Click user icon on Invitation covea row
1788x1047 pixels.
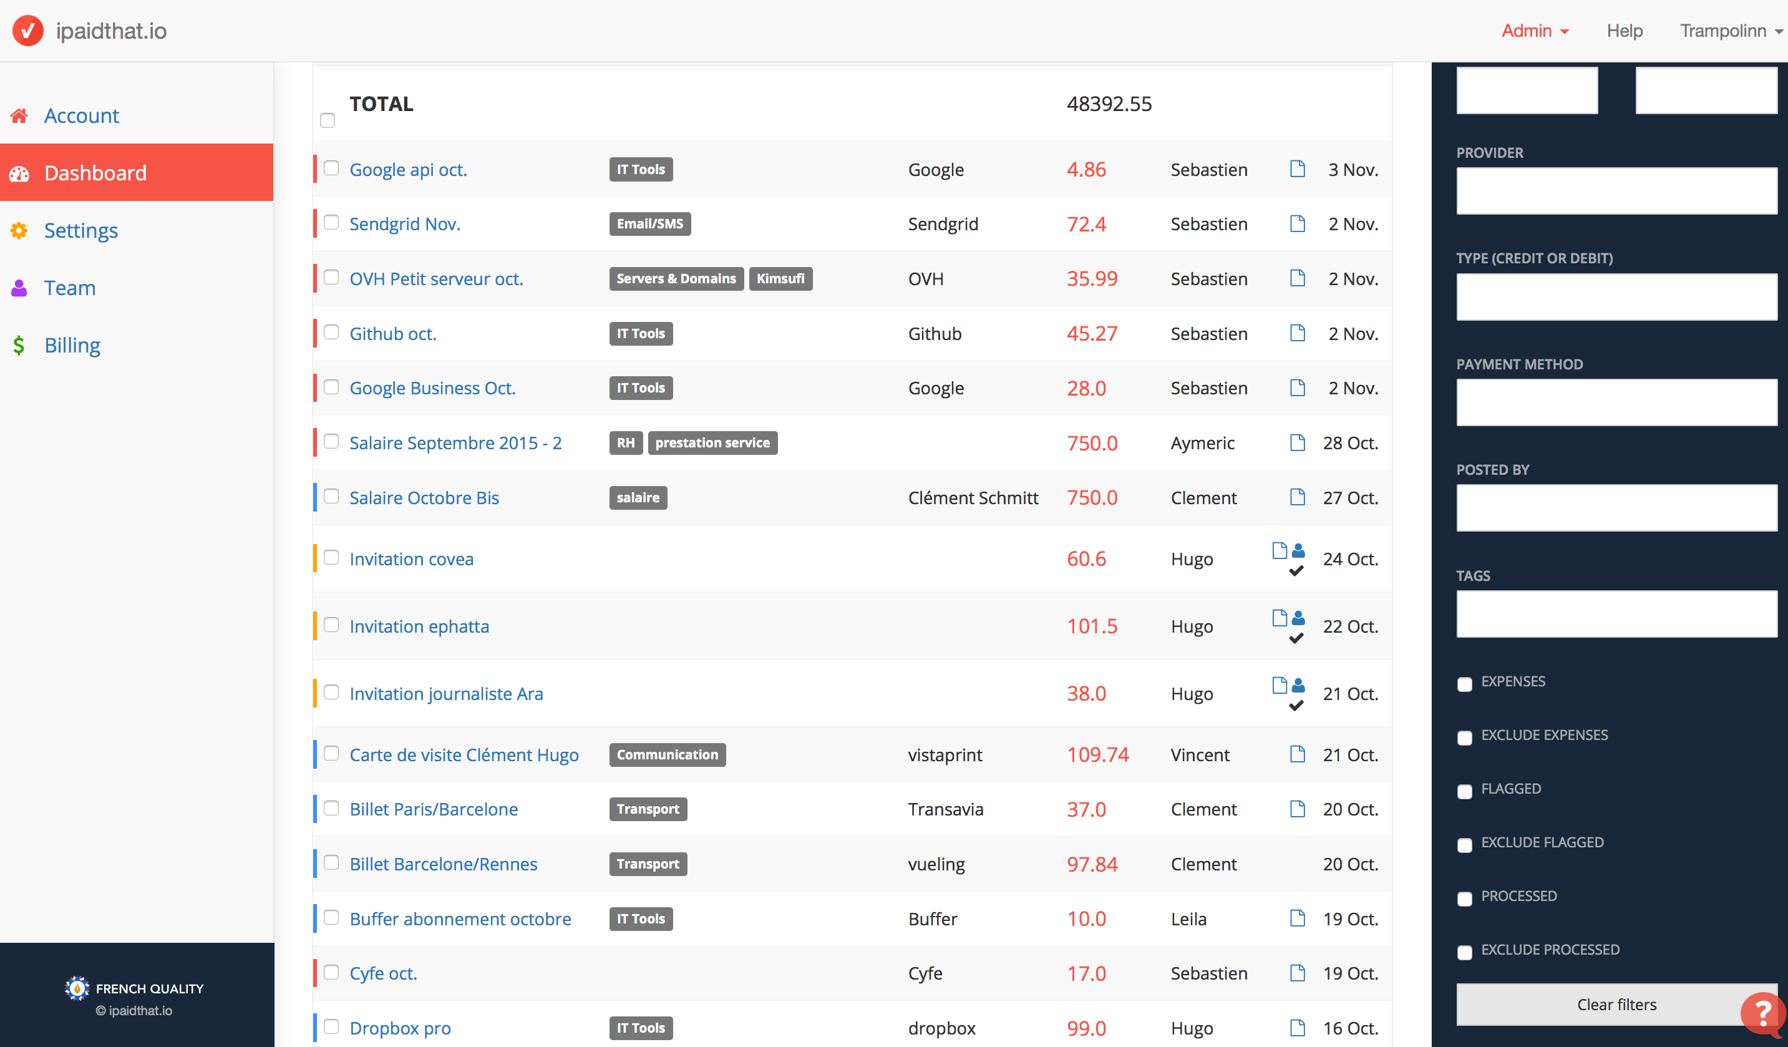click(1298, 550)
